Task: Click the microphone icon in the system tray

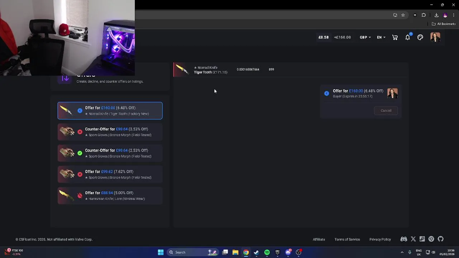Action: [x=410, y=252]
